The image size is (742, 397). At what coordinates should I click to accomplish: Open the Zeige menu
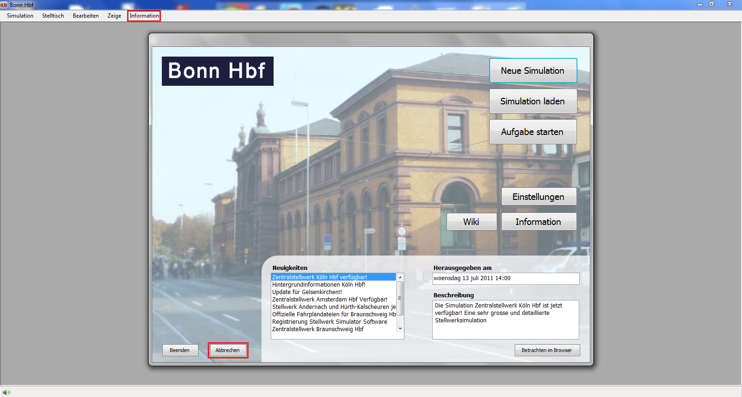[114, 16]
